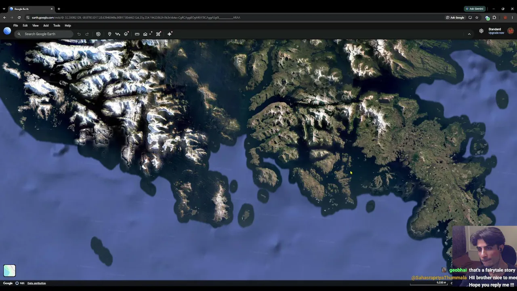The image size is (517, 291).
Task: Open the Chrome three-dot menu
Action: [513, 17]
